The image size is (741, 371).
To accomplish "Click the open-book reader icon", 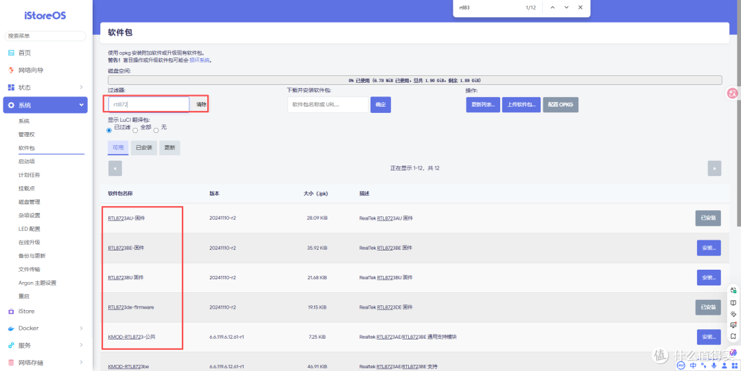I will pos(733,302).
